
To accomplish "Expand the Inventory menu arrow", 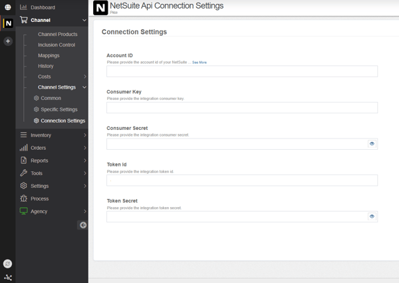I will pos(85,135).
